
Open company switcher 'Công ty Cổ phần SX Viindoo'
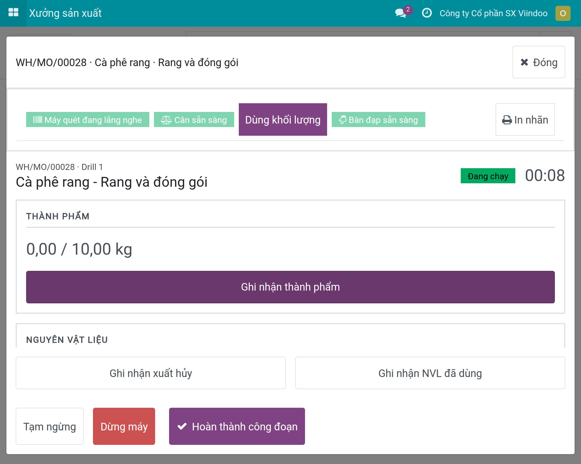coord(493,13)
